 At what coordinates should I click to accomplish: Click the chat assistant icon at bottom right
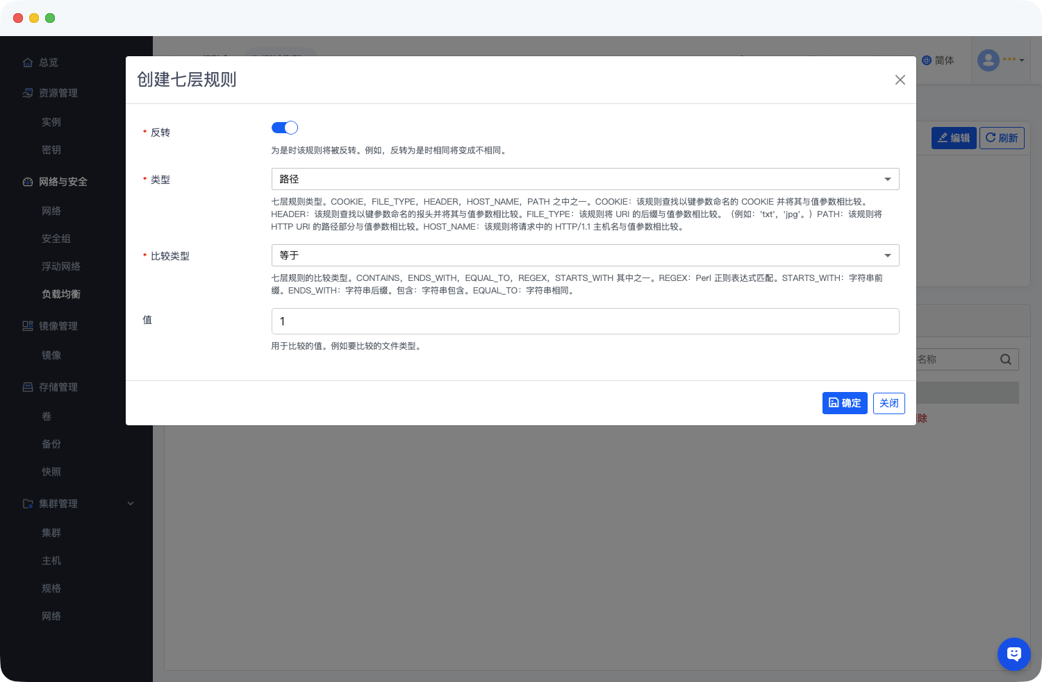1014,654
